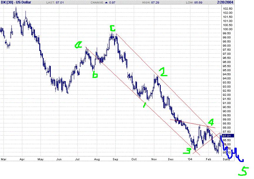Click the 90.50 price axis label

point(227,107)
